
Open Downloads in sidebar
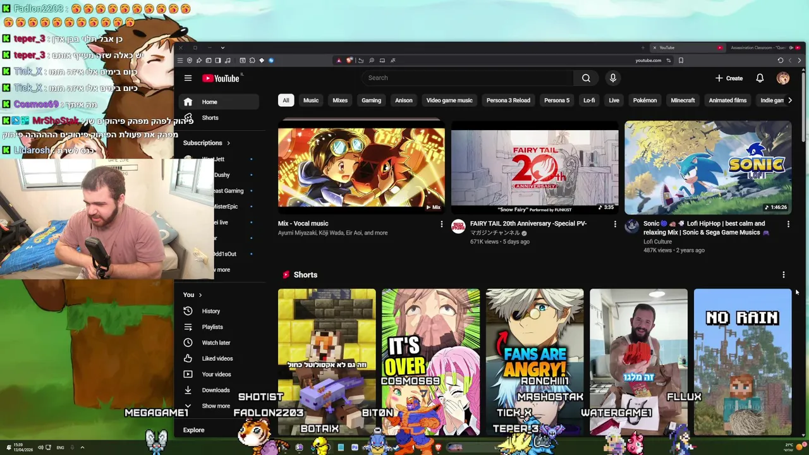[x=219, y=390]
